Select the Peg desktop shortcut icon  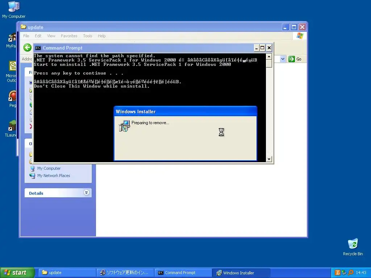(12, 99)
